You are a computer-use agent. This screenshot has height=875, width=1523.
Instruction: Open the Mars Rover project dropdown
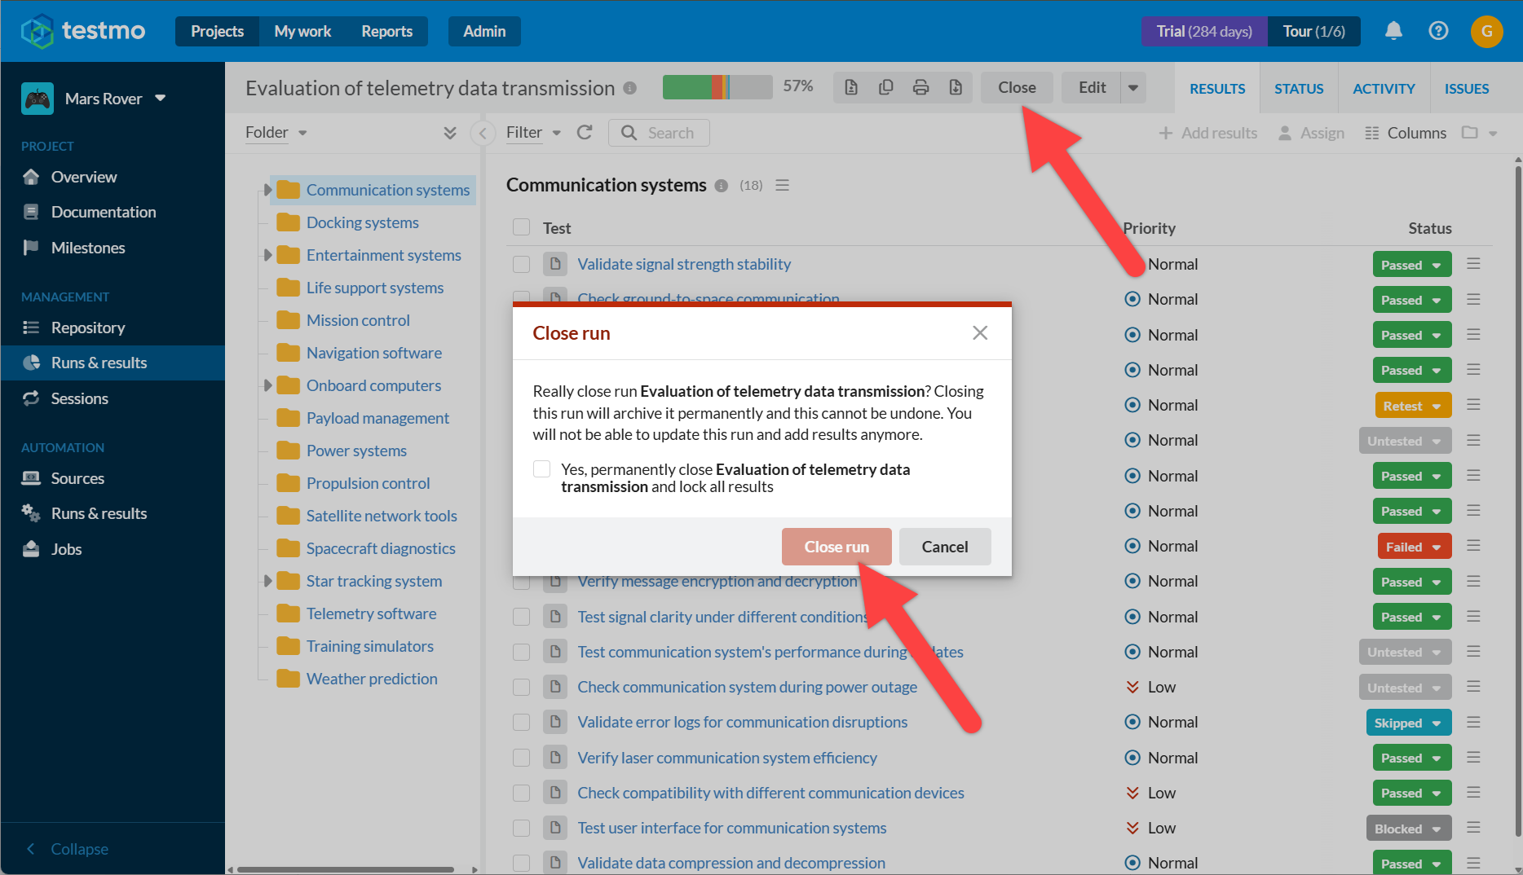pos(94,99)
